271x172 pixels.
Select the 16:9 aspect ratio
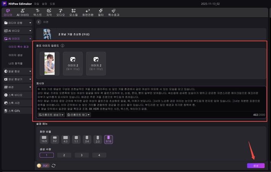tap(44, 140)
